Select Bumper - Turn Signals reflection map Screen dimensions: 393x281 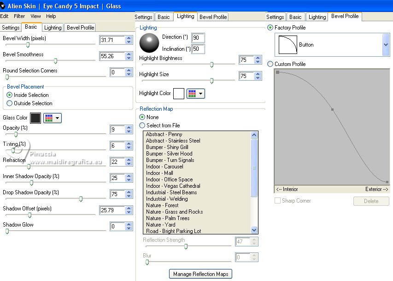pyautogui.click(x=170, y=160)
